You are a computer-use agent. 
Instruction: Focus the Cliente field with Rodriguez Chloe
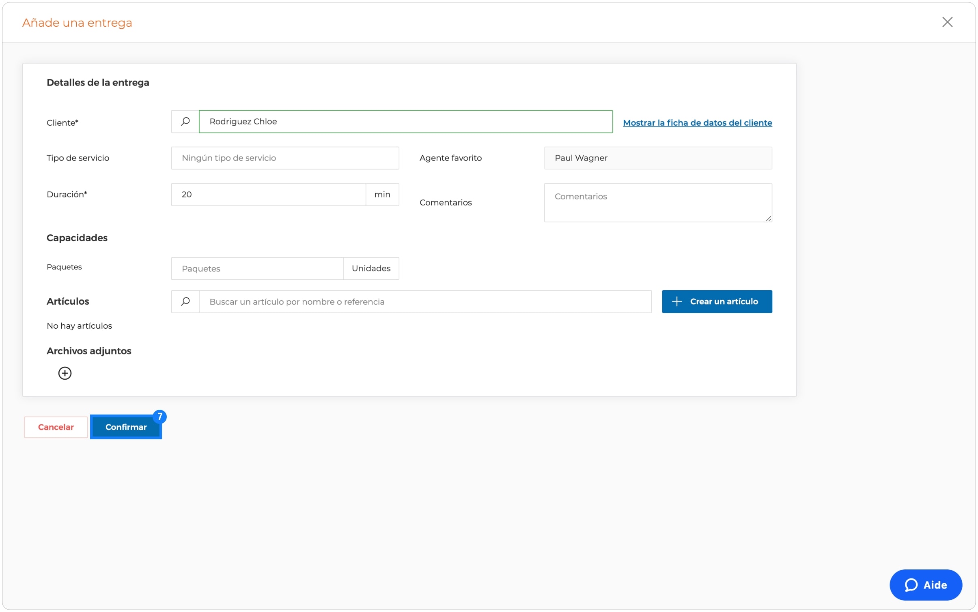406,122
